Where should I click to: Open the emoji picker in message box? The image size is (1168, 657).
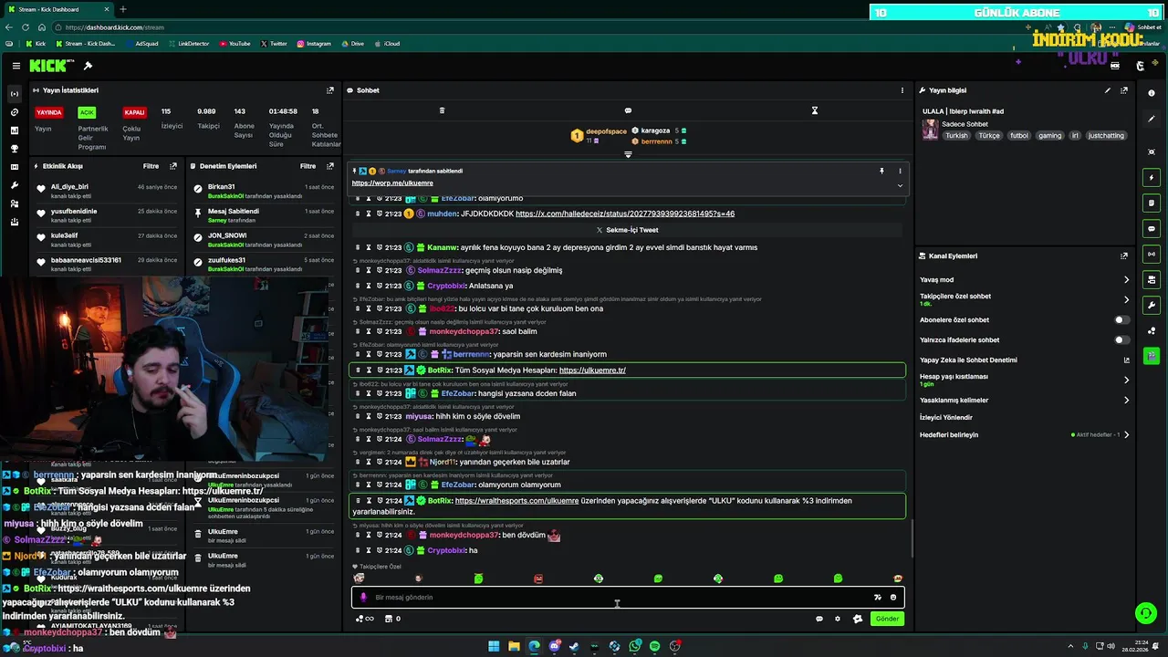[893, 598]
